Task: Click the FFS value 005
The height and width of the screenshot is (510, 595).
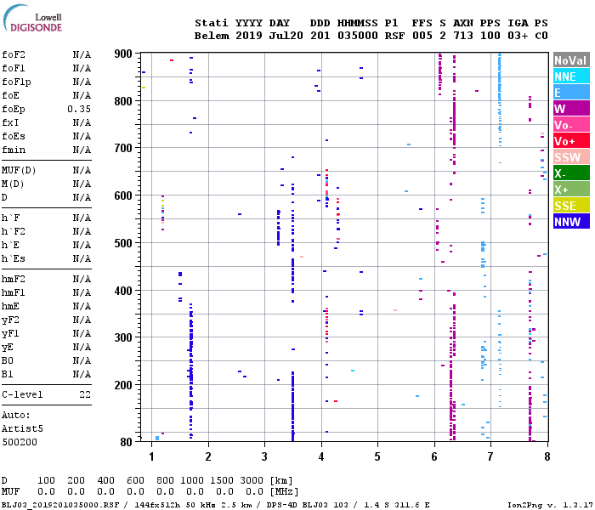Action: tap(422, 36)
